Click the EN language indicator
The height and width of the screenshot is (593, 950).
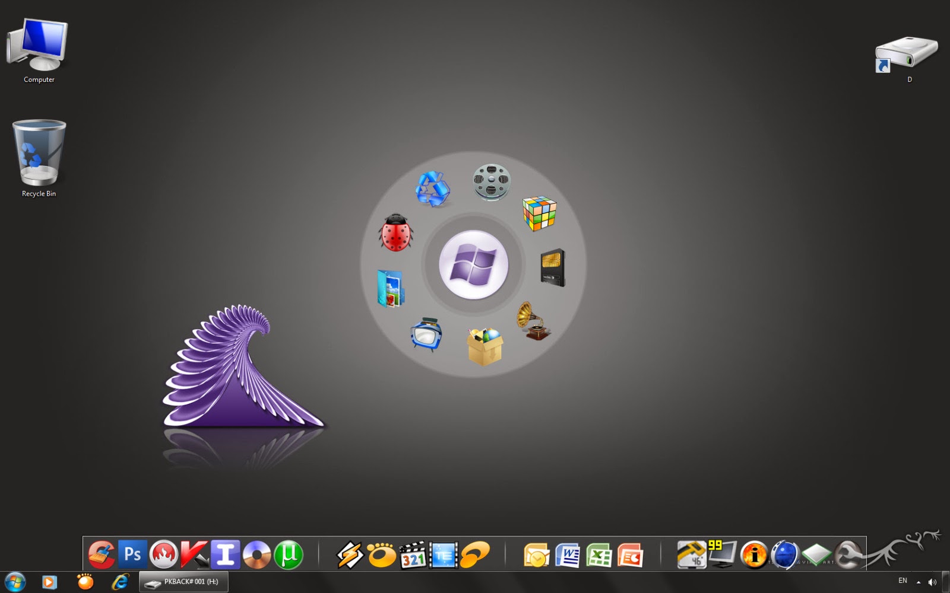[x=902, y=581]
